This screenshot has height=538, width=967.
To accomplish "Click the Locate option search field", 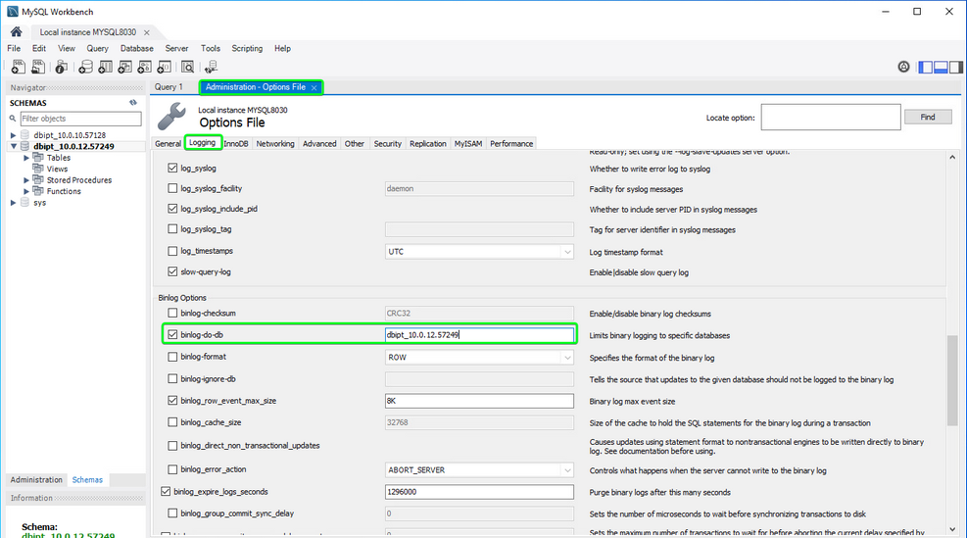I will tap(831, 118).
